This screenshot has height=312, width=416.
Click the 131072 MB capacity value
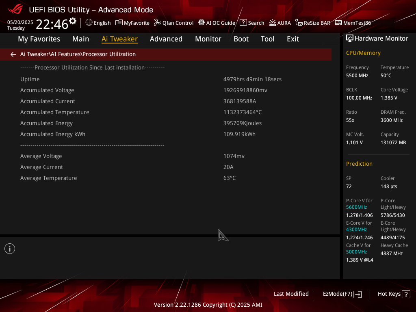point(393,143)
